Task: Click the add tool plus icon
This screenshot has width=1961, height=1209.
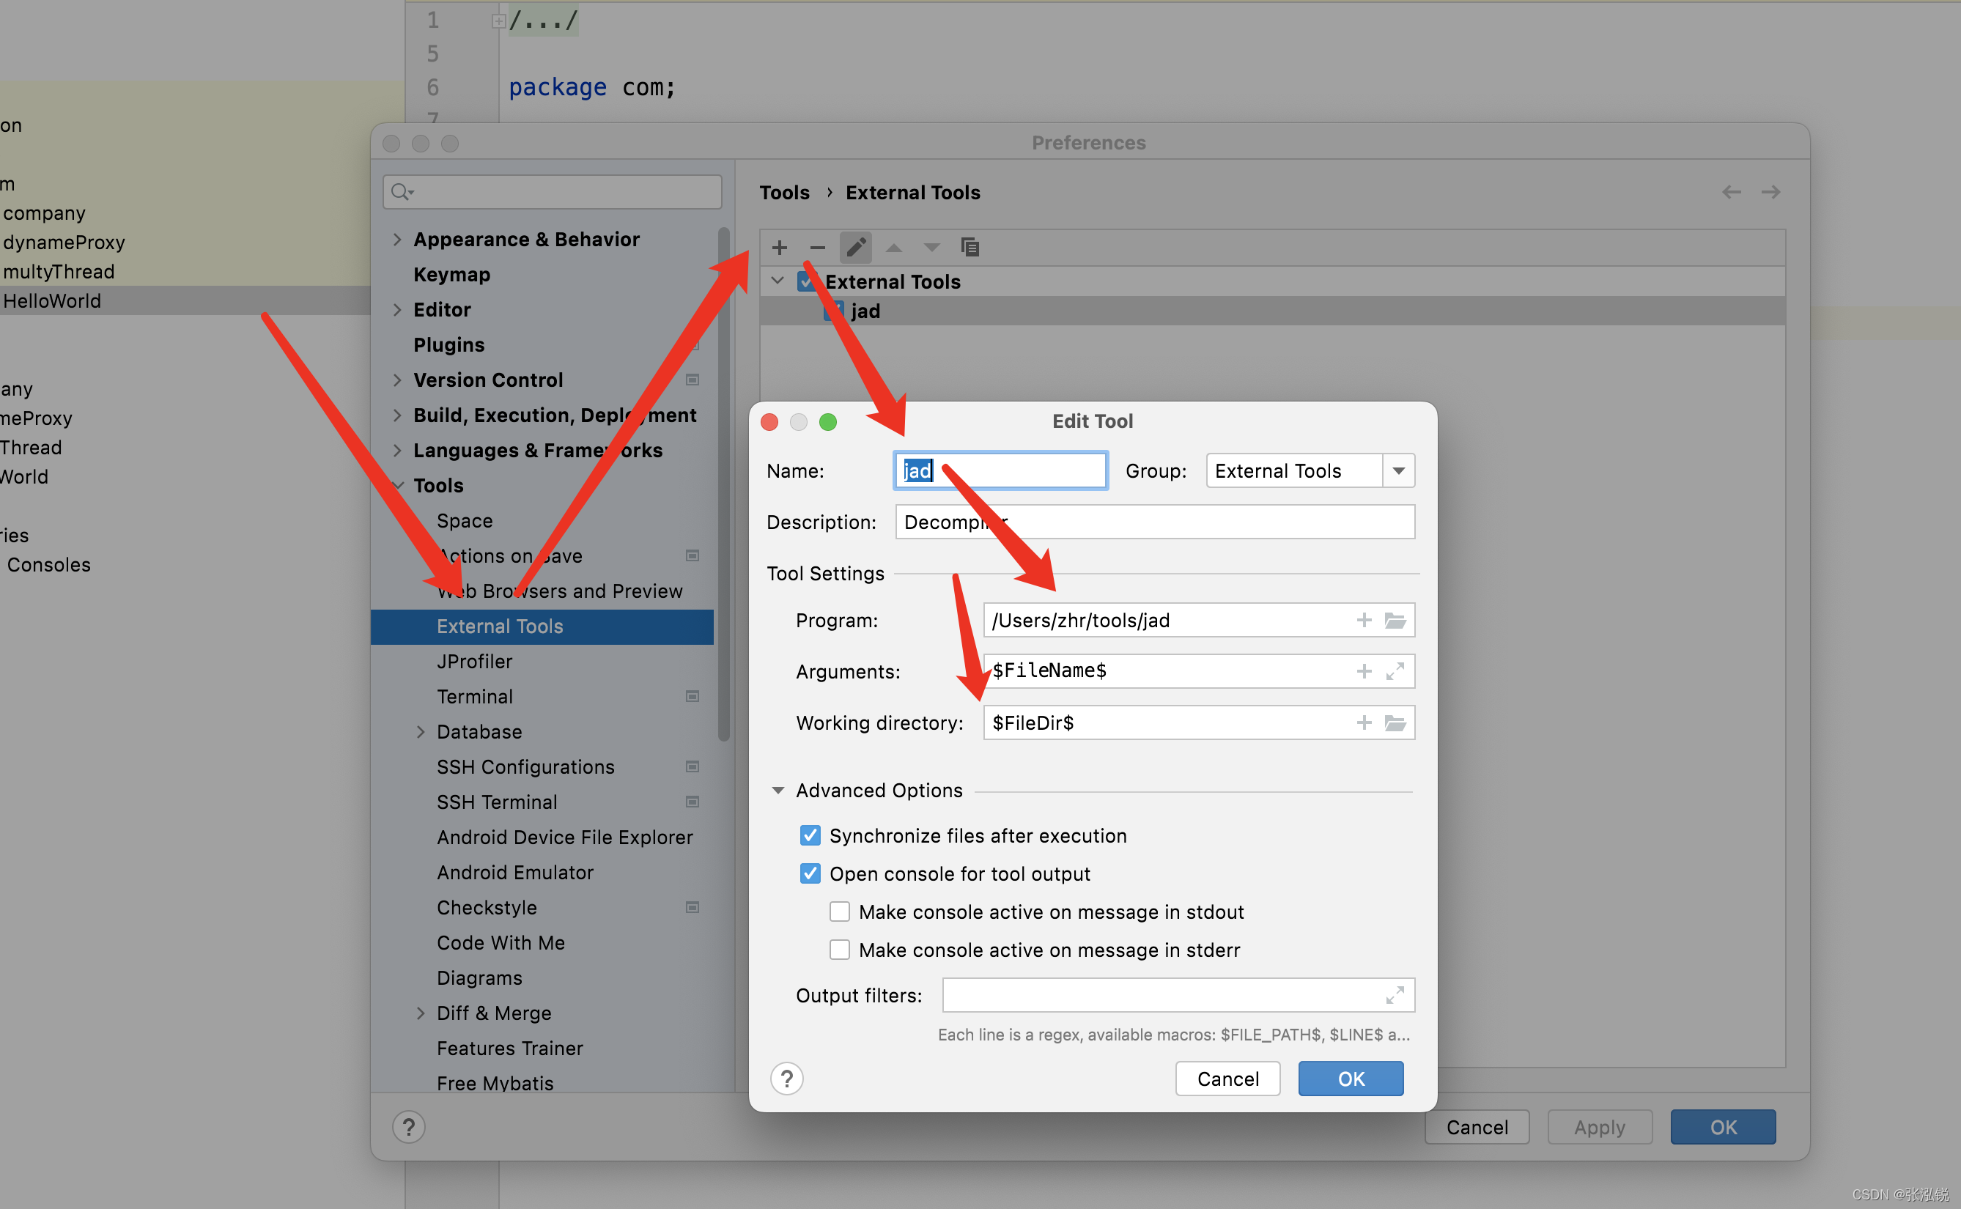Action: click(780, 247)
